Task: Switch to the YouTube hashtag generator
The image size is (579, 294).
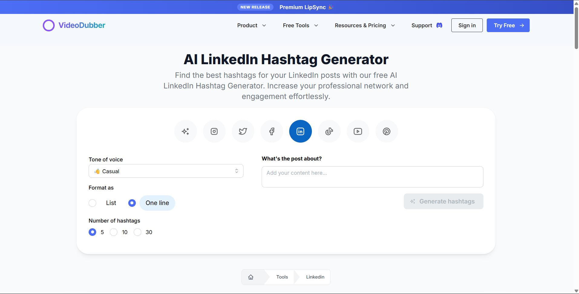Action: click(358, 131)
